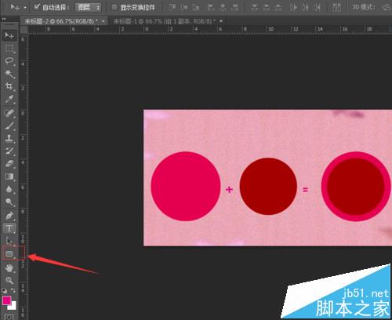Reset default foreground and background colors
The image size is (392, 320).
tap(5, 291)
